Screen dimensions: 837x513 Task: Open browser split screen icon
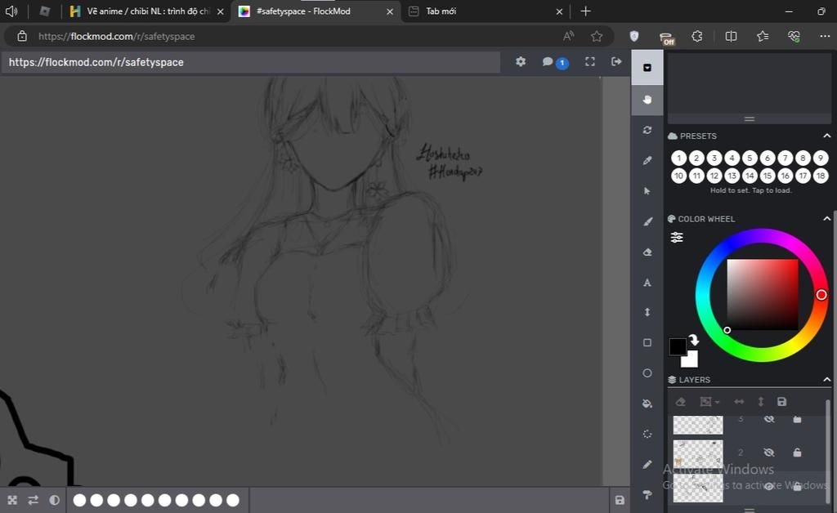tap(731, 36)
